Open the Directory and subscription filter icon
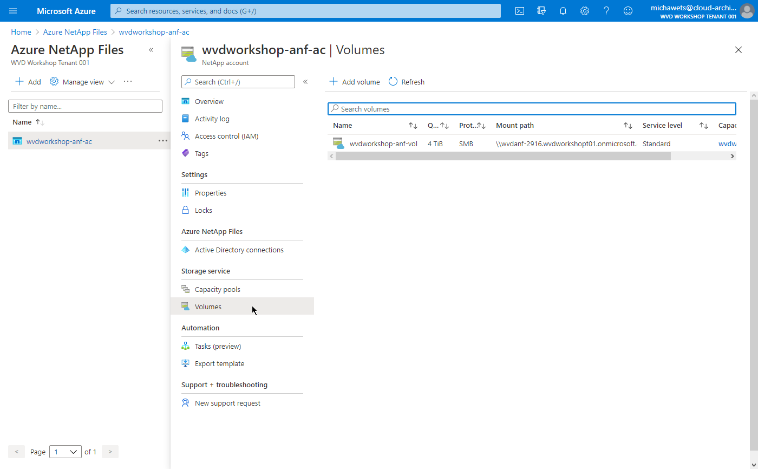 point(541,11)
